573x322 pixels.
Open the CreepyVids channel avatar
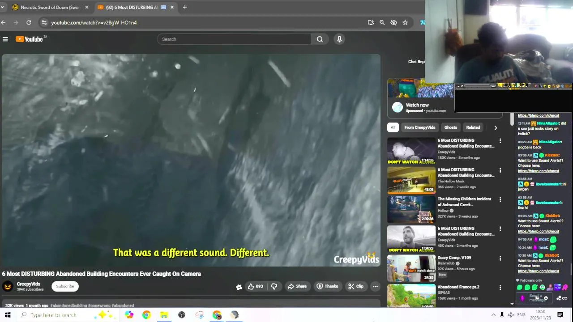(x=8, y=287)
